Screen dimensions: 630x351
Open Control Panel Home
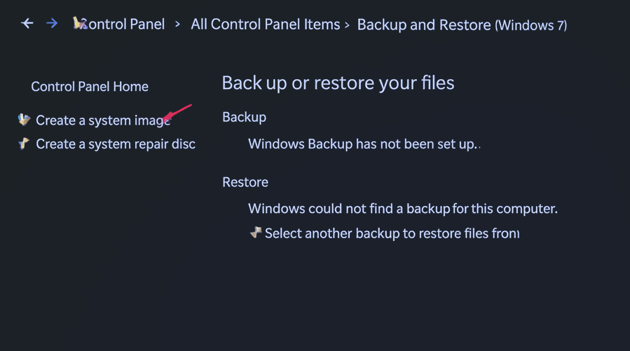[x=90, y=87]
